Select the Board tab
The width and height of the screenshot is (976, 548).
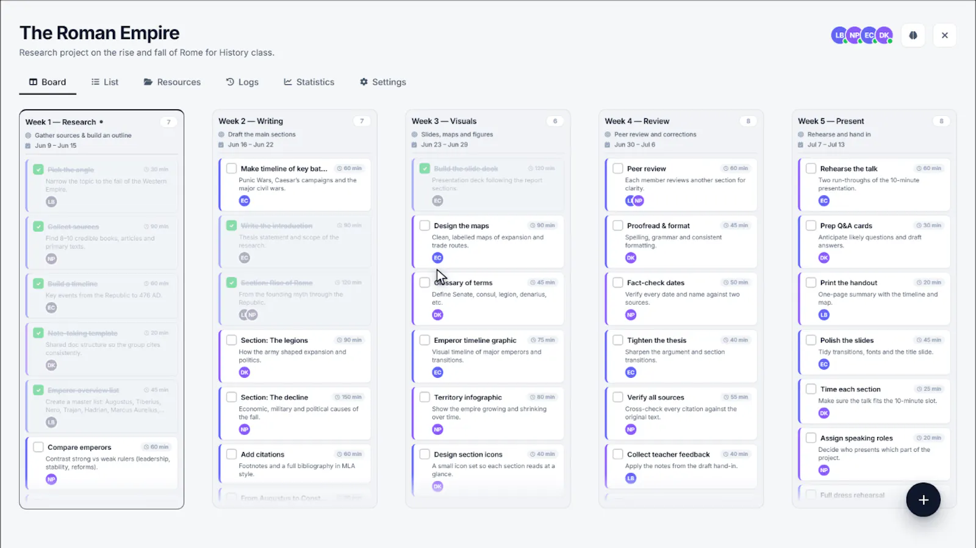pos(48,82)
